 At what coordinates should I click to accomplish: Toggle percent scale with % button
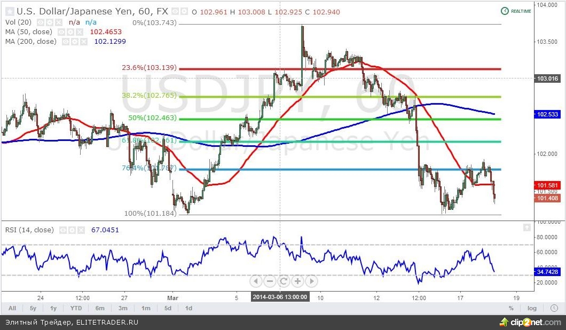511,308
